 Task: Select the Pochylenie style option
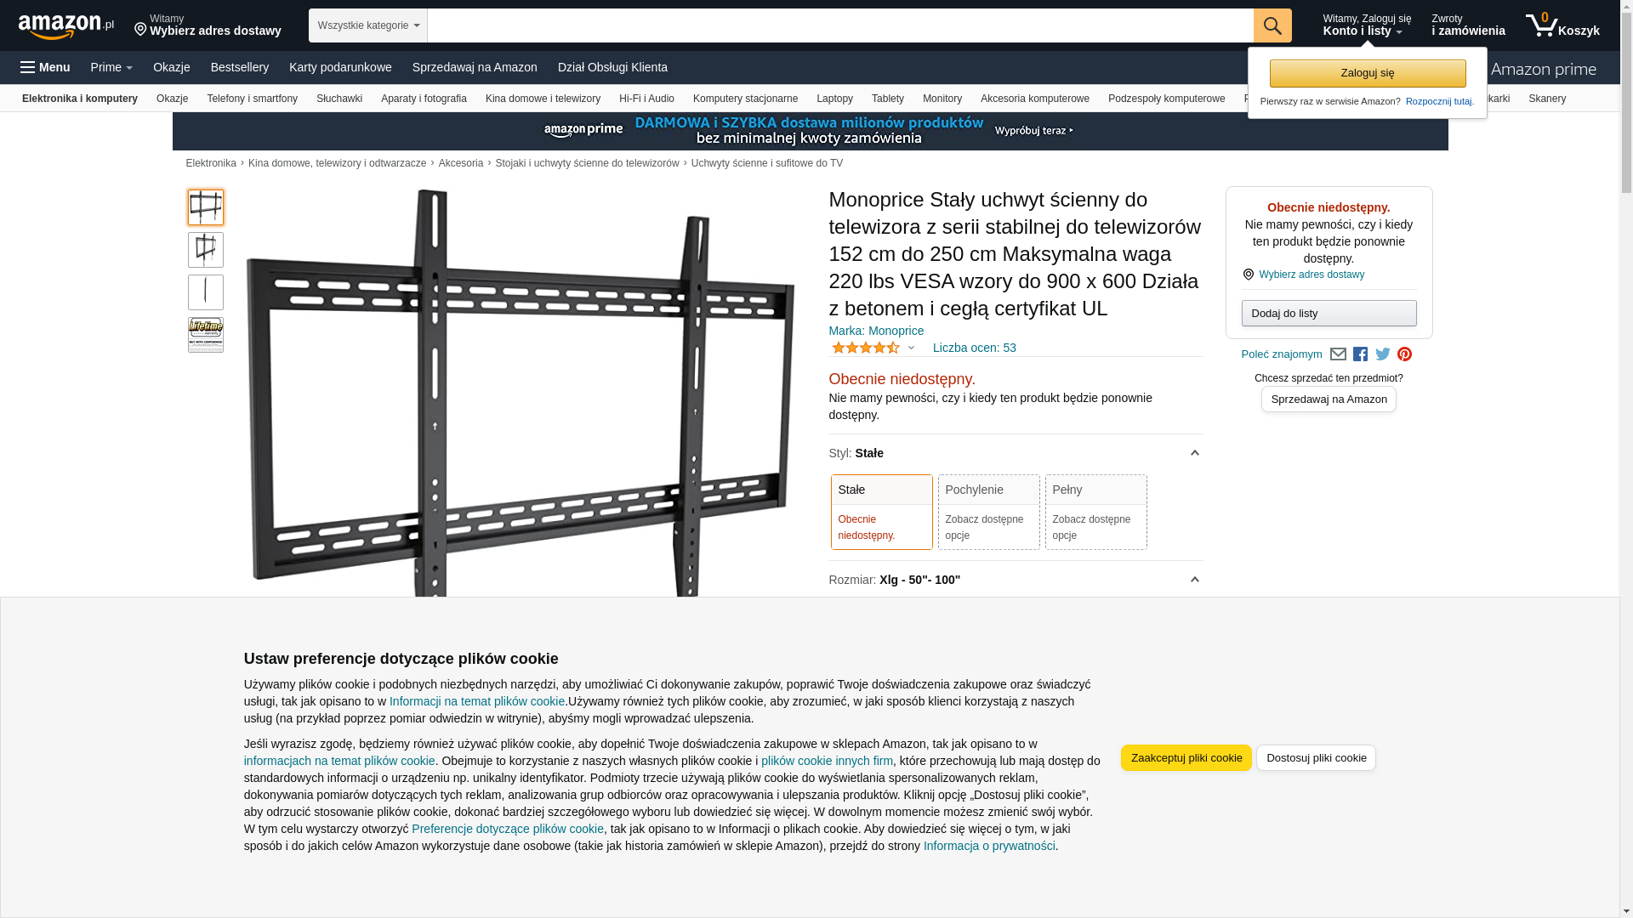[988, 512]
